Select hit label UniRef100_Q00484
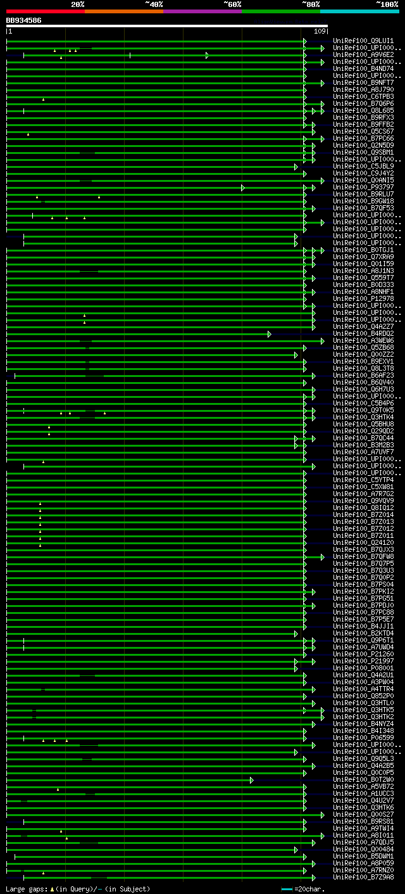405x894 pixels. 363,850
